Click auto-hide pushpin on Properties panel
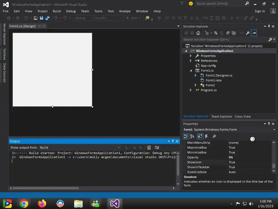Screen dimensions: 278x209 pos(269,124)
